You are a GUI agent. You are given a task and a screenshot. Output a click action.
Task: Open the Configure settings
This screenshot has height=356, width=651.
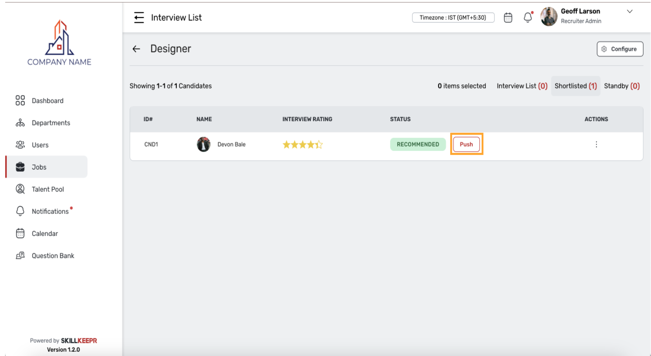(x=620, y=49)
